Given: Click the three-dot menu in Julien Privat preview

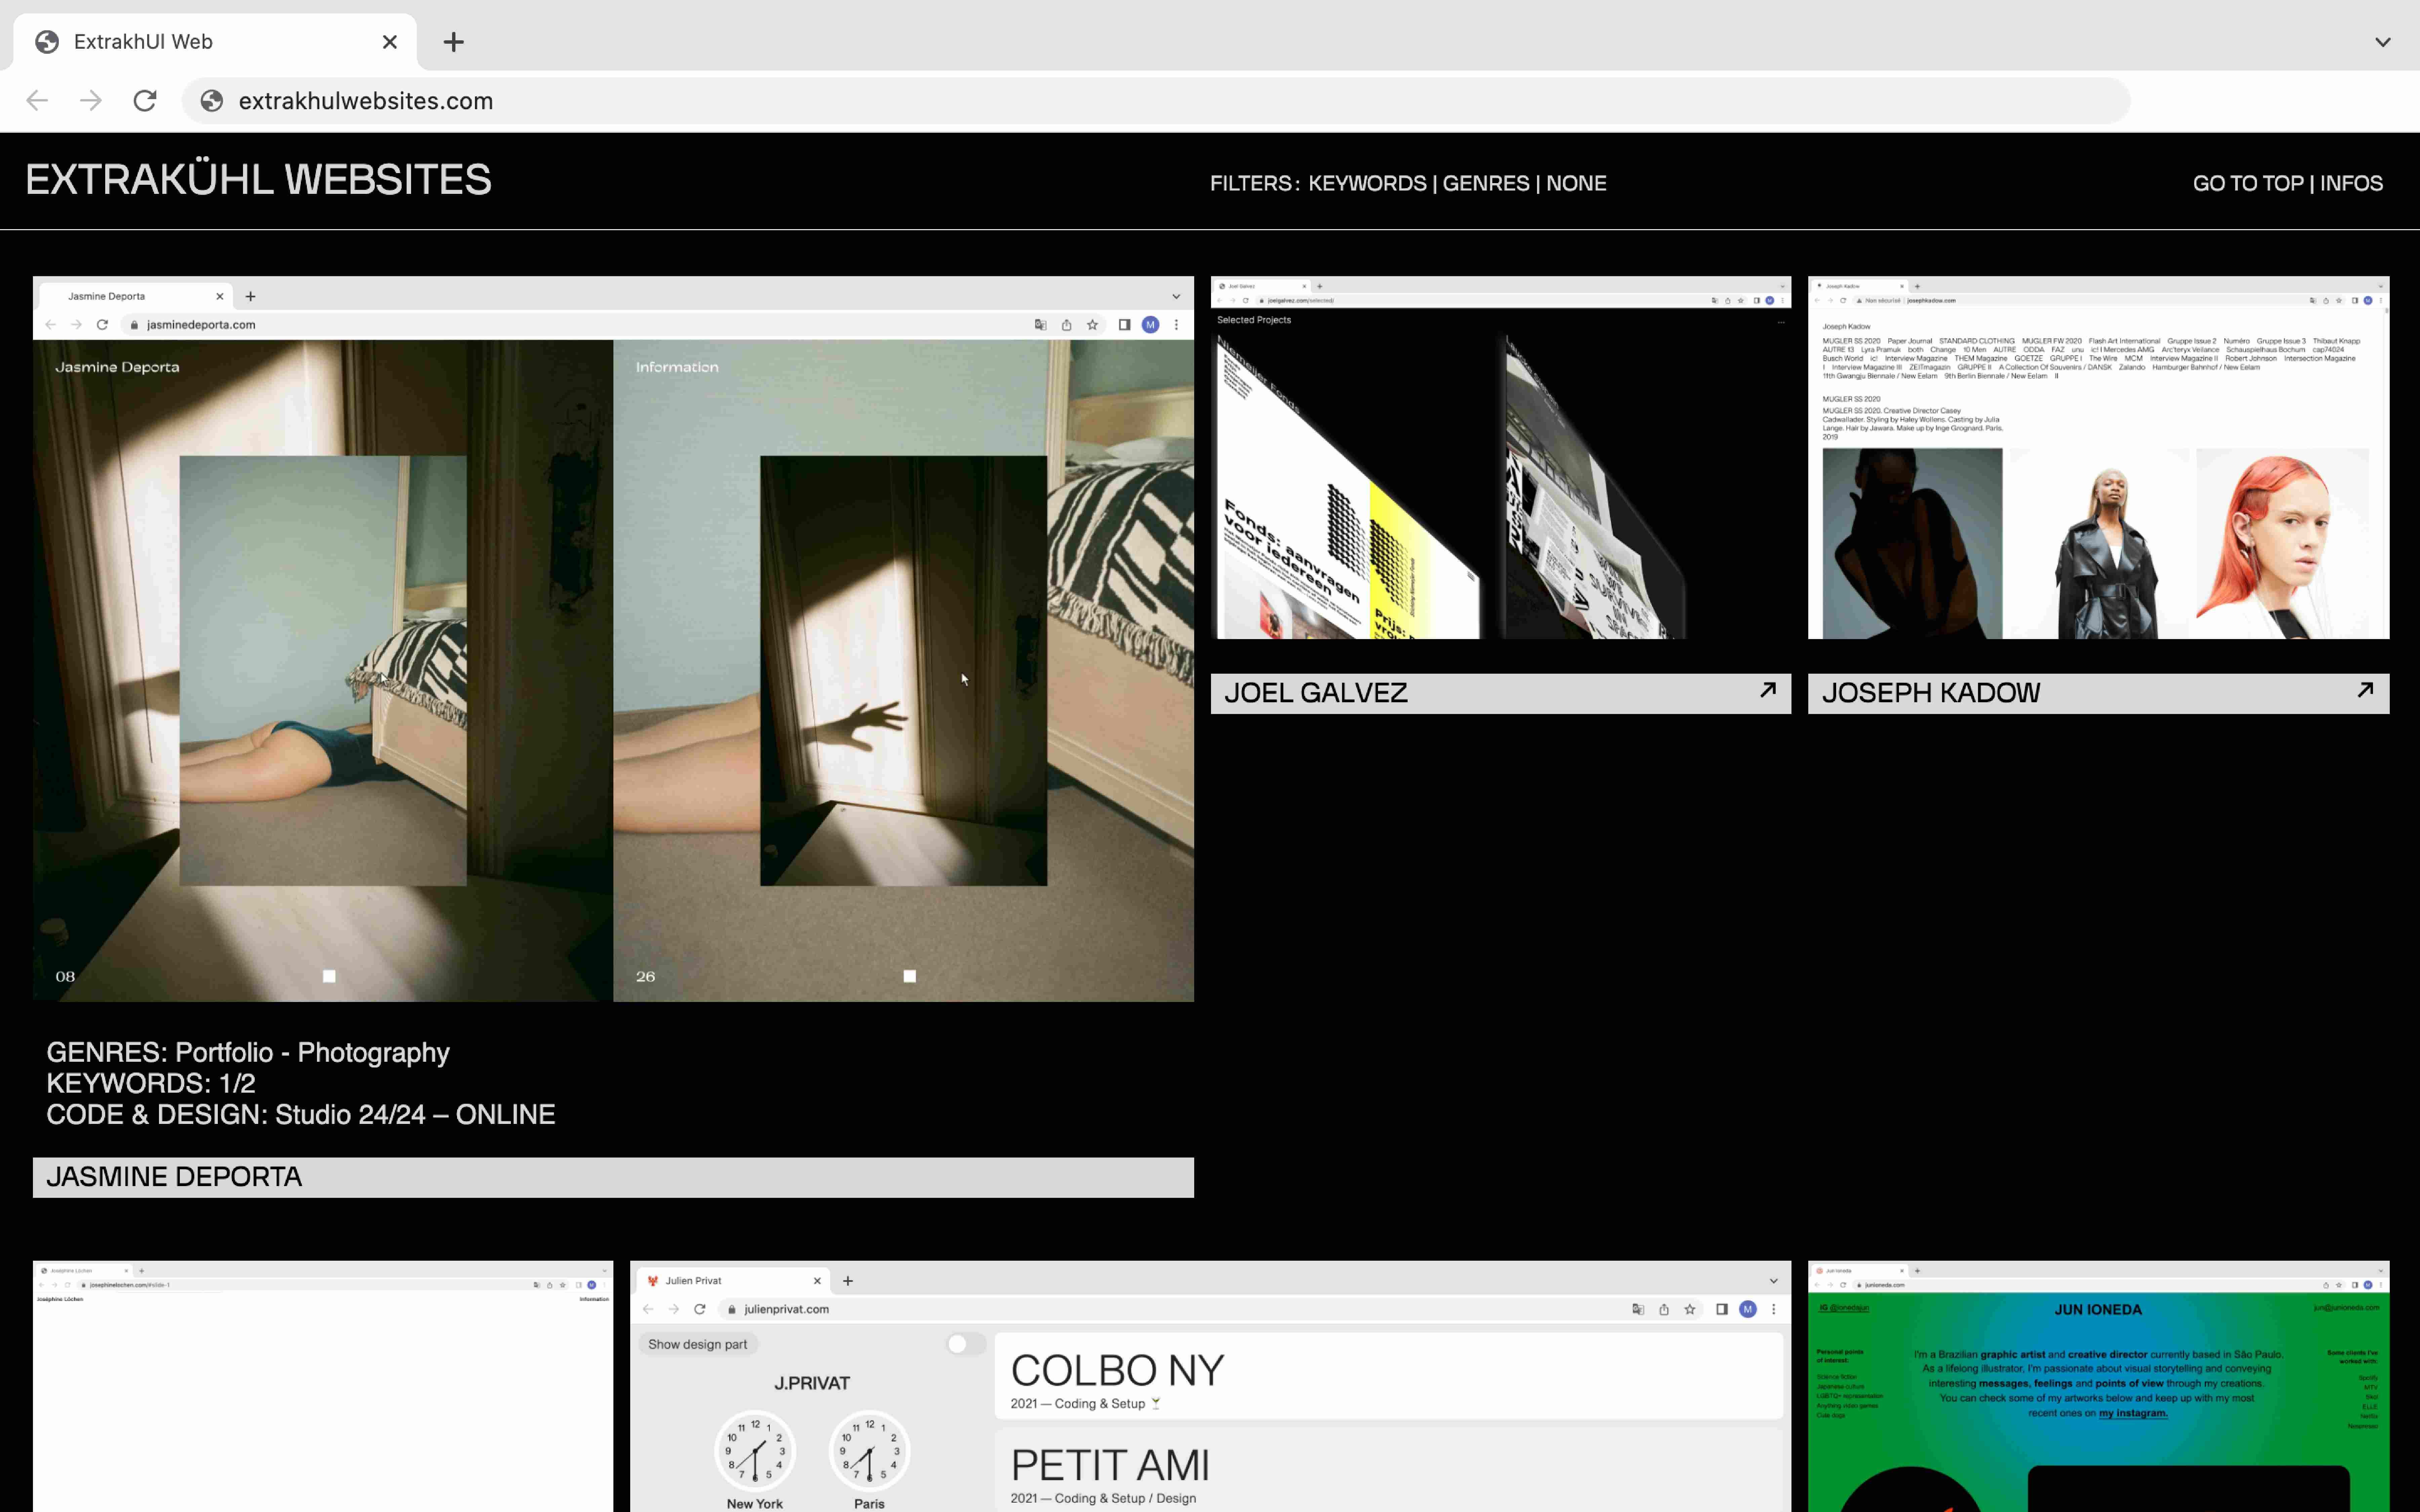Looking at the screenshot, I should (1774, 1309).
